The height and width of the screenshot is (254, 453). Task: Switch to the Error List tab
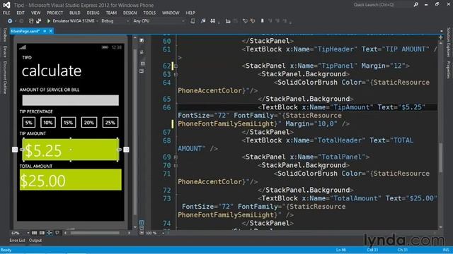(17, 241)
